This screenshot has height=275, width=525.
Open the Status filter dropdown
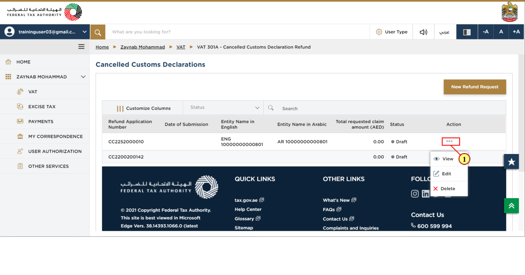coord(223,108)
